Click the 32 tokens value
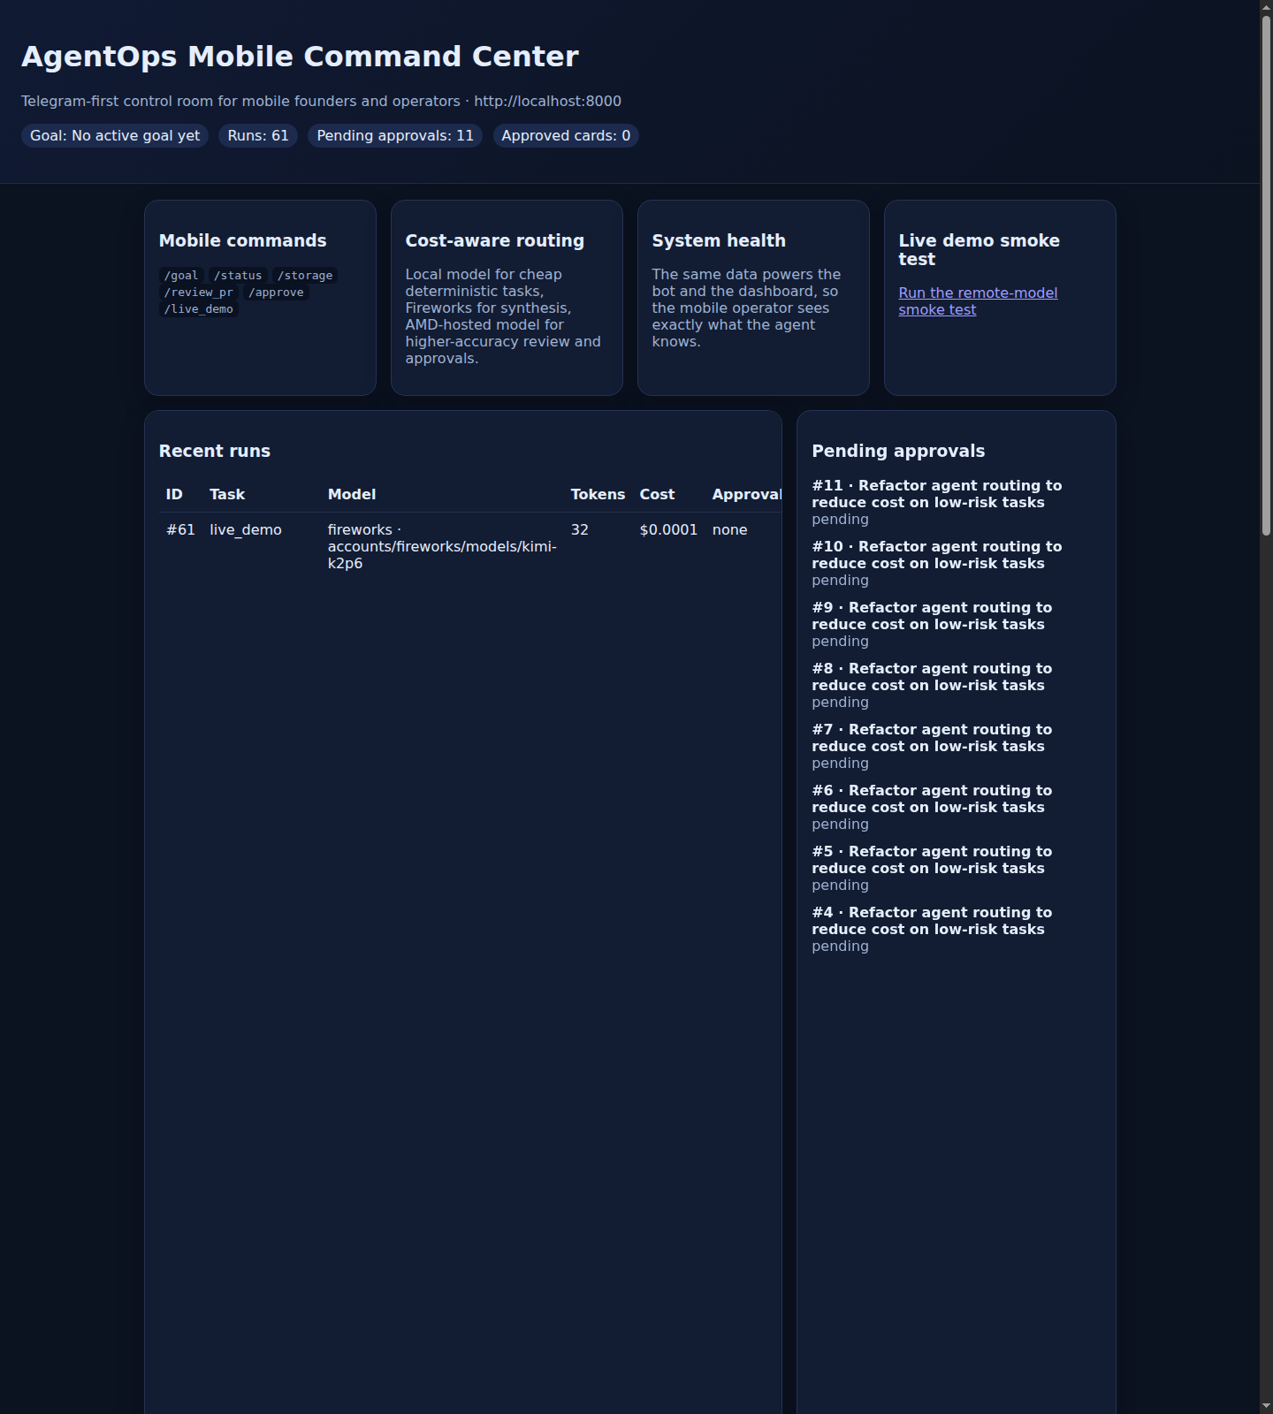 pyautogui.click(x=580, y=530)
